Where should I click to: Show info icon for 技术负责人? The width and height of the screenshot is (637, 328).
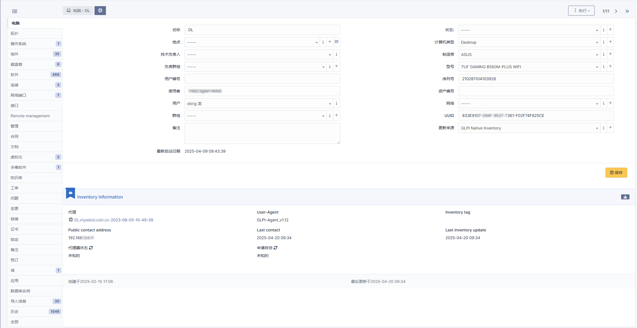[336, 54]
